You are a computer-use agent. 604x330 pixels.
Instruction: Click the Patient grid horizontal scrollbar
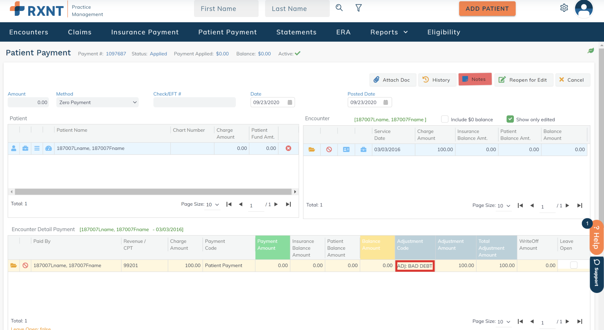(x=153, y=192)
